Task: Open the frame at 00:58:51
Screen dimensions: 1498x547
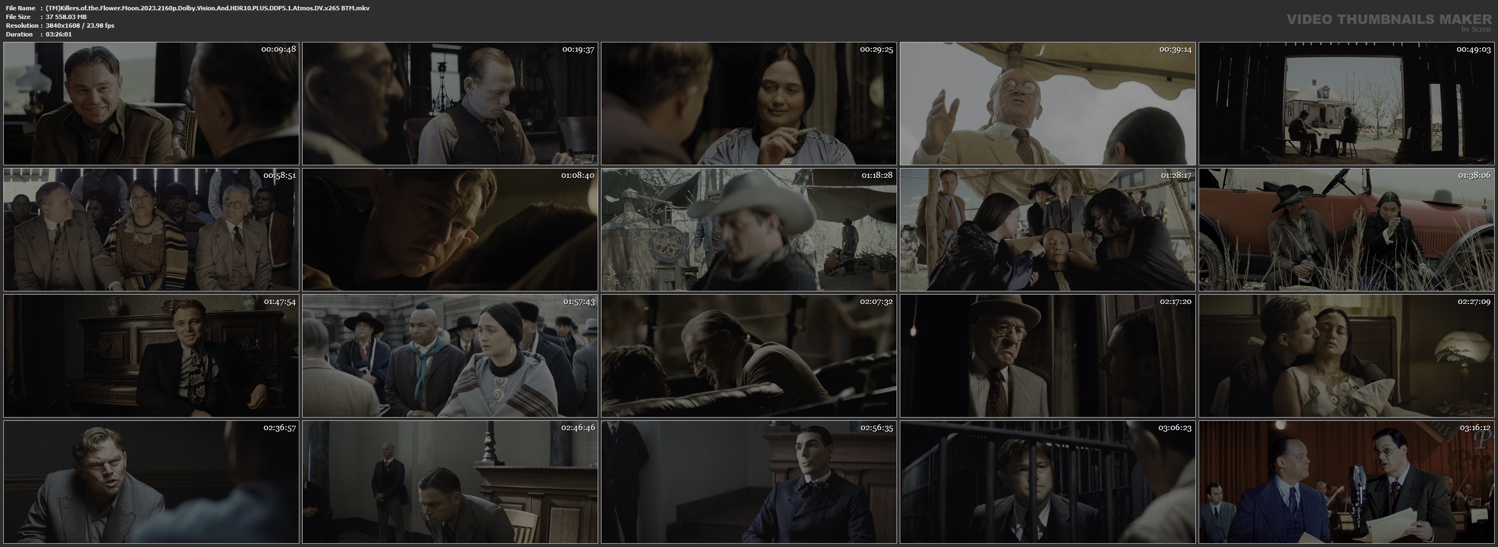Action: click(x=151, y=230)
